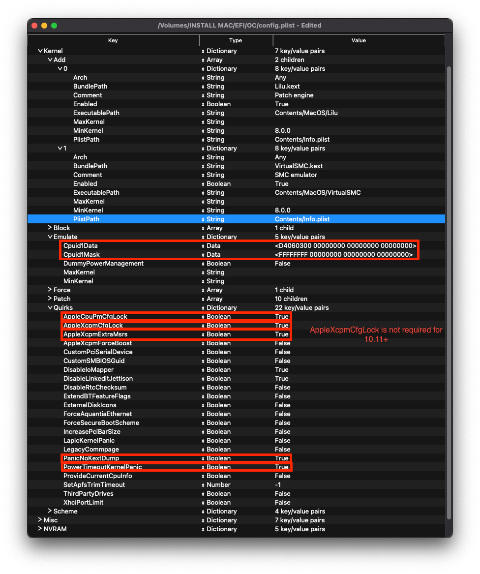This screenshot has width=480, height=574.
Task: Collapse the Emulate dictionary
Action: pos(50,237)
